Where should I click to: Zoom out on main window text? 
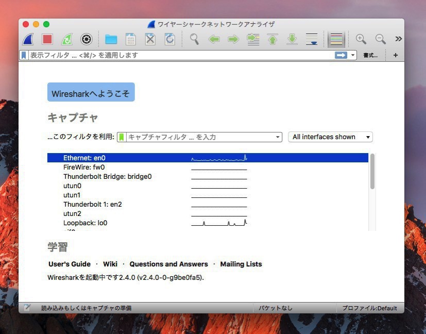pos(380,39)
